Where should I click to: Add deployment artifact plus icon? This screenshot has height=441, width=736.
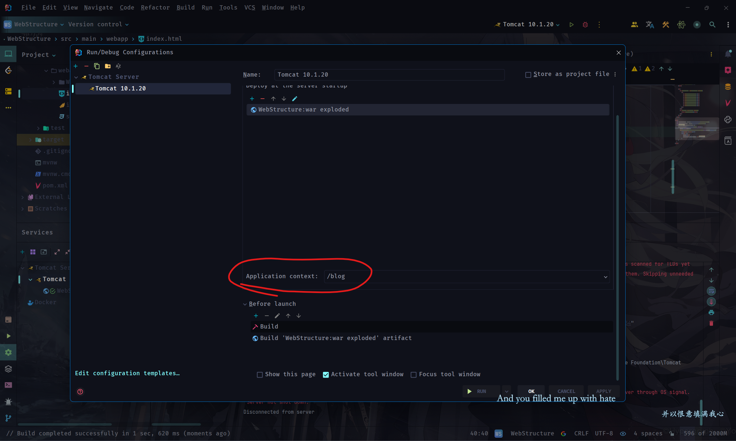[252, 99]
